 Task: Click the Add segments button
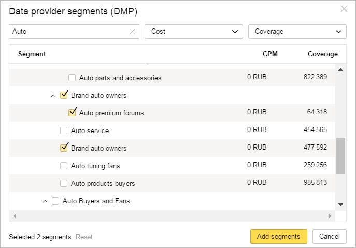click(x=279, y=237)
